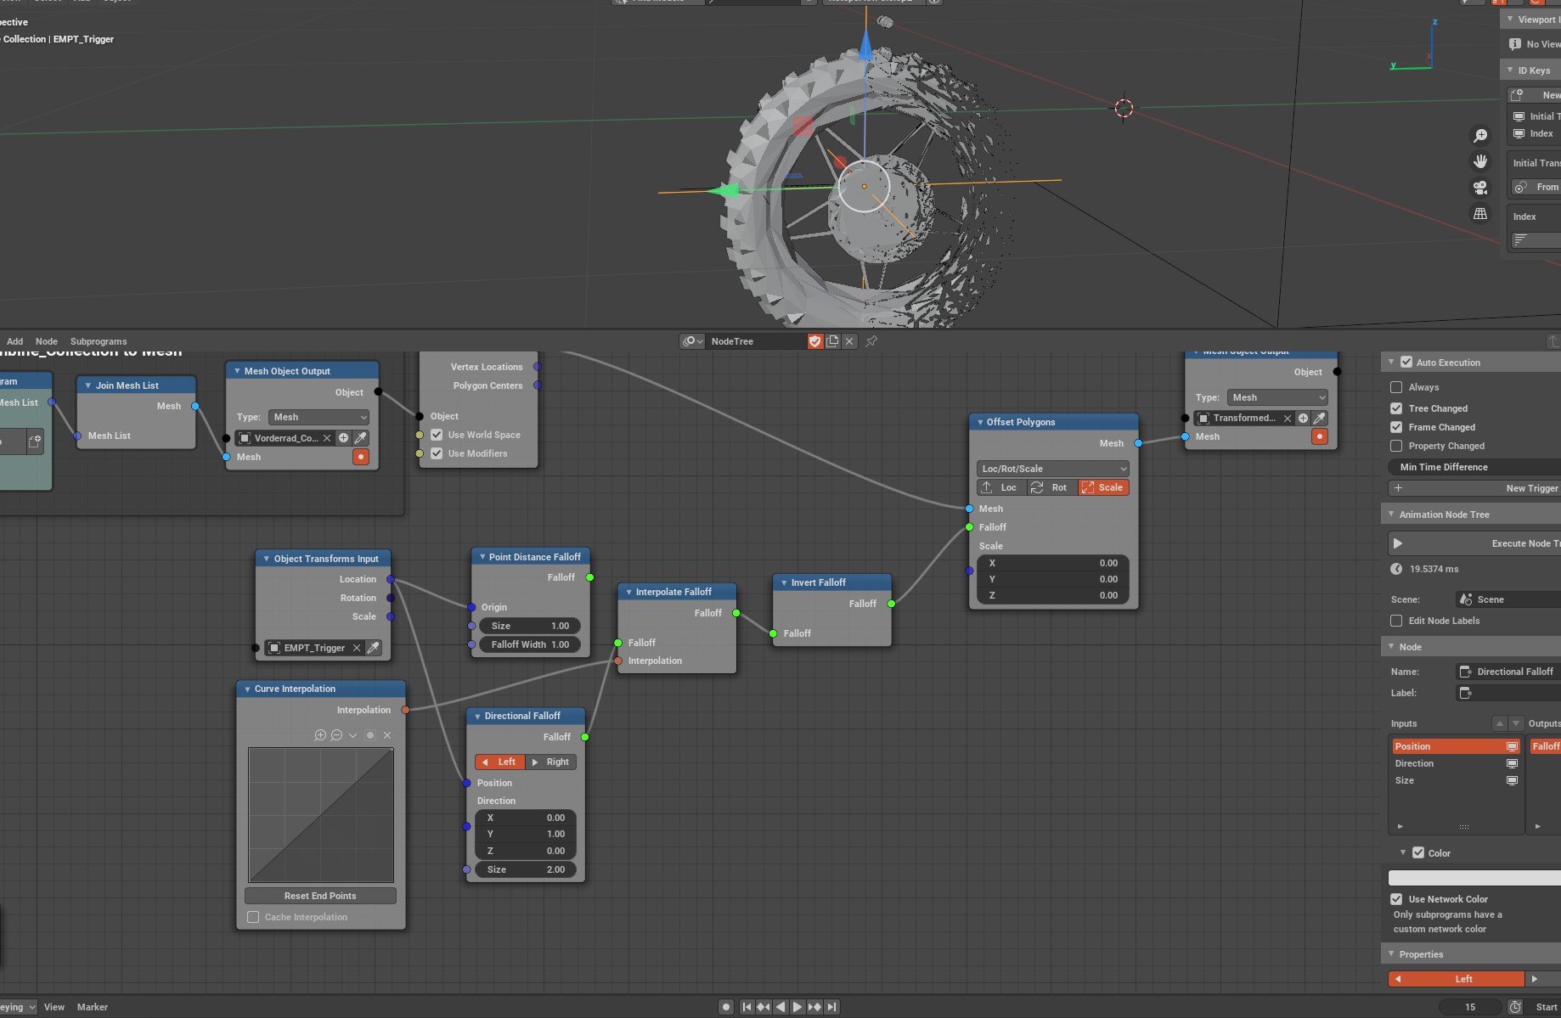
Task: Switch perspective/orthographic grid icon
Action: 1480,214
